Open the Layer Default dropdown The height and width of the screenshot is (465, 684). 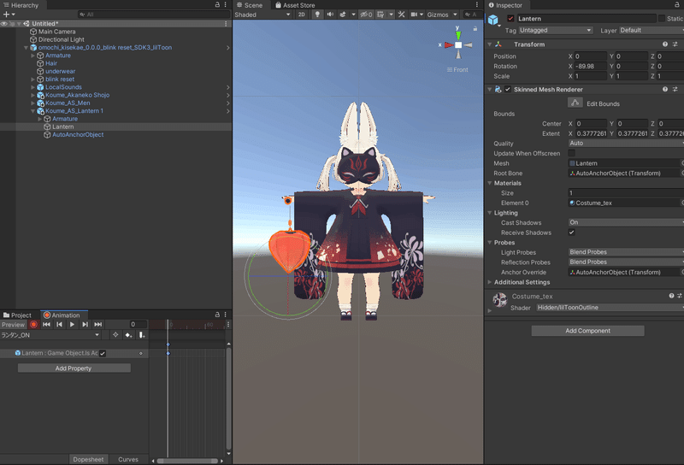[652, 30]
